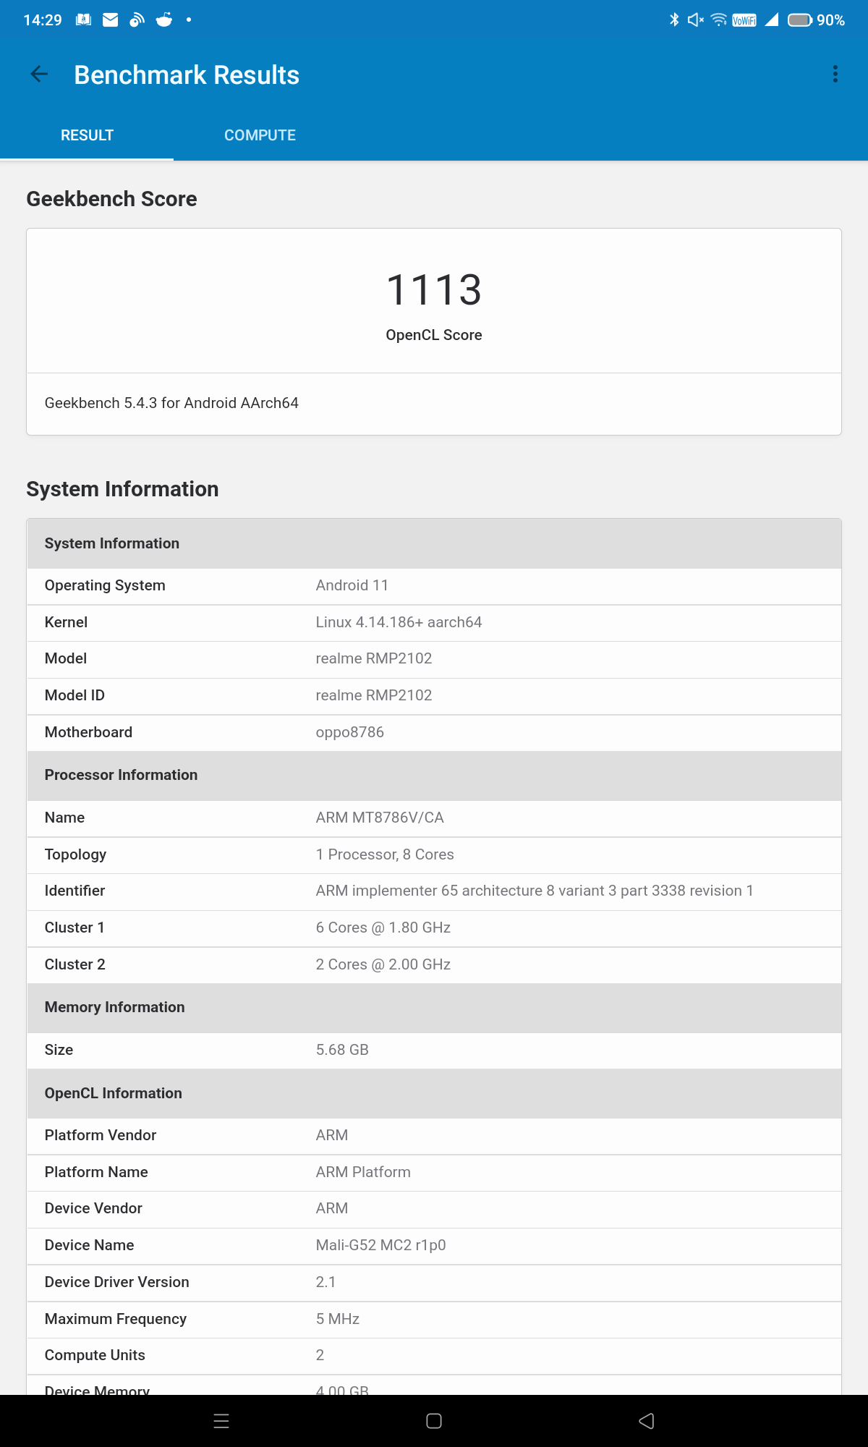Tap the Topology row label
This screenshot has width=868, height=1447.
pos(75,854)
